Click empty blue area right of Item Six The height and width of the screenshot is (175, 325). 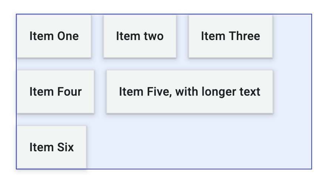(196, 147)
